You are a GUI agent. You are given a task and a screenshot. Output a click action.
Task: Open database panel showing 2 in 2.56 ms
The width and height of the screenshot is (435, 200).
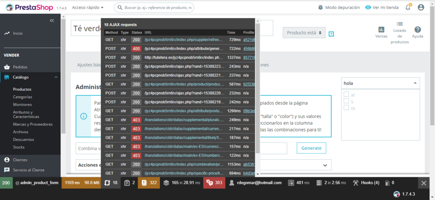331,183
